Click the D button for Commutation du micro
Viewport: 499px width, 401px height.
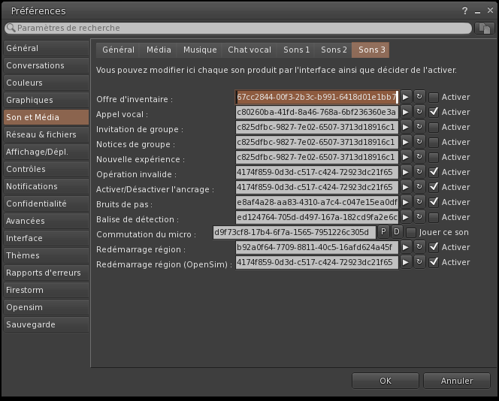397,232
